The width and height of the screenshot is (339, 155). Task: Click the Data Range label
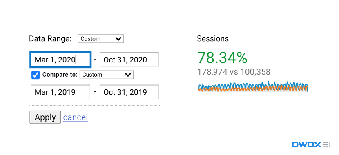point(50,39)
